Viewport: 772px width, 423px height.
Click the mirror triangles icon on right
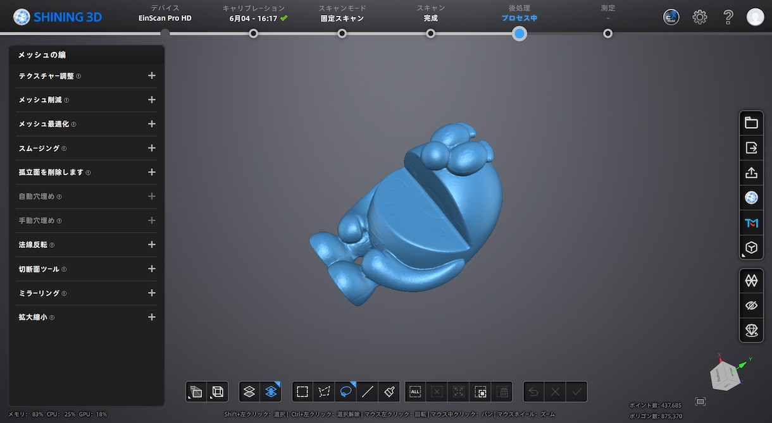751,279
